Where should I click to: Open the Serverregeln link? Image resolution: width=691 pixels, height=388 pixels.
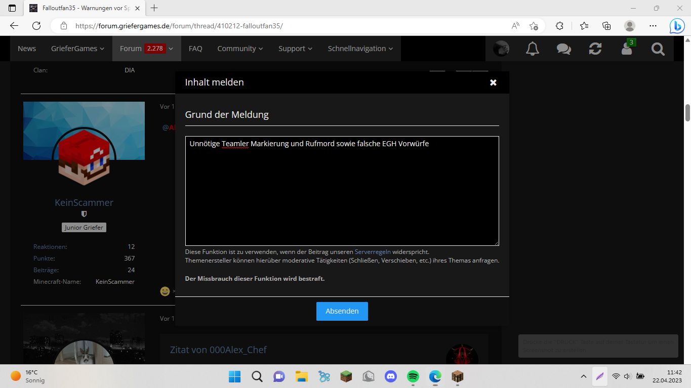click(x=373, y=251)
